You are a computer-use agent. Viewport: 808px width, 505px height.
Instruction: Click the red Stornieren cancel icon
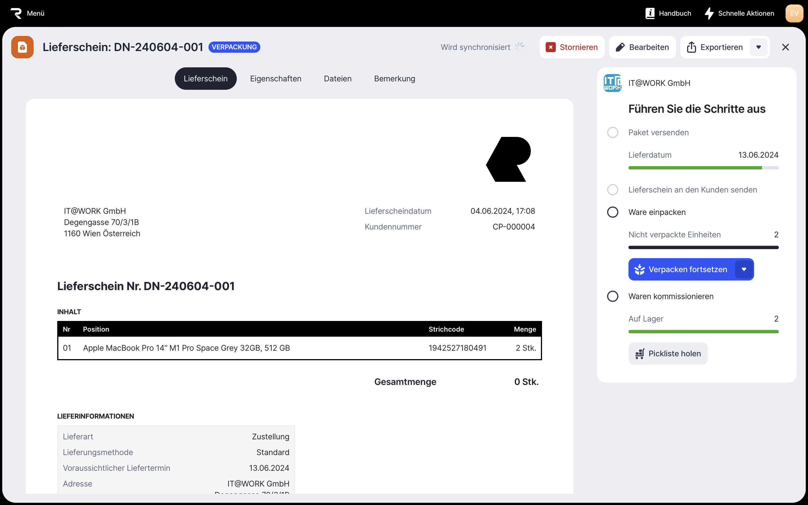pos(550,47)
